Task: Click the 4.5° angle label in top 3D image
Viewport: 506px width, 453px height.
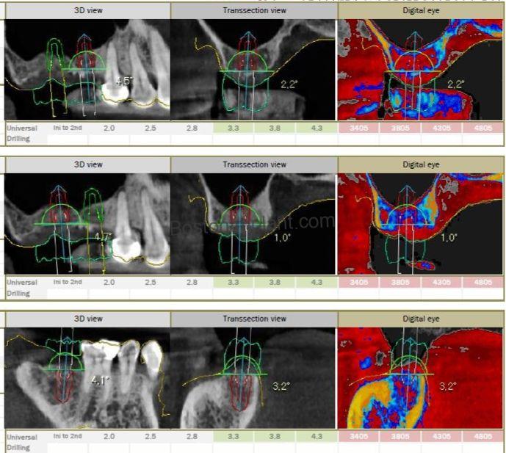Action: point(125,80)
